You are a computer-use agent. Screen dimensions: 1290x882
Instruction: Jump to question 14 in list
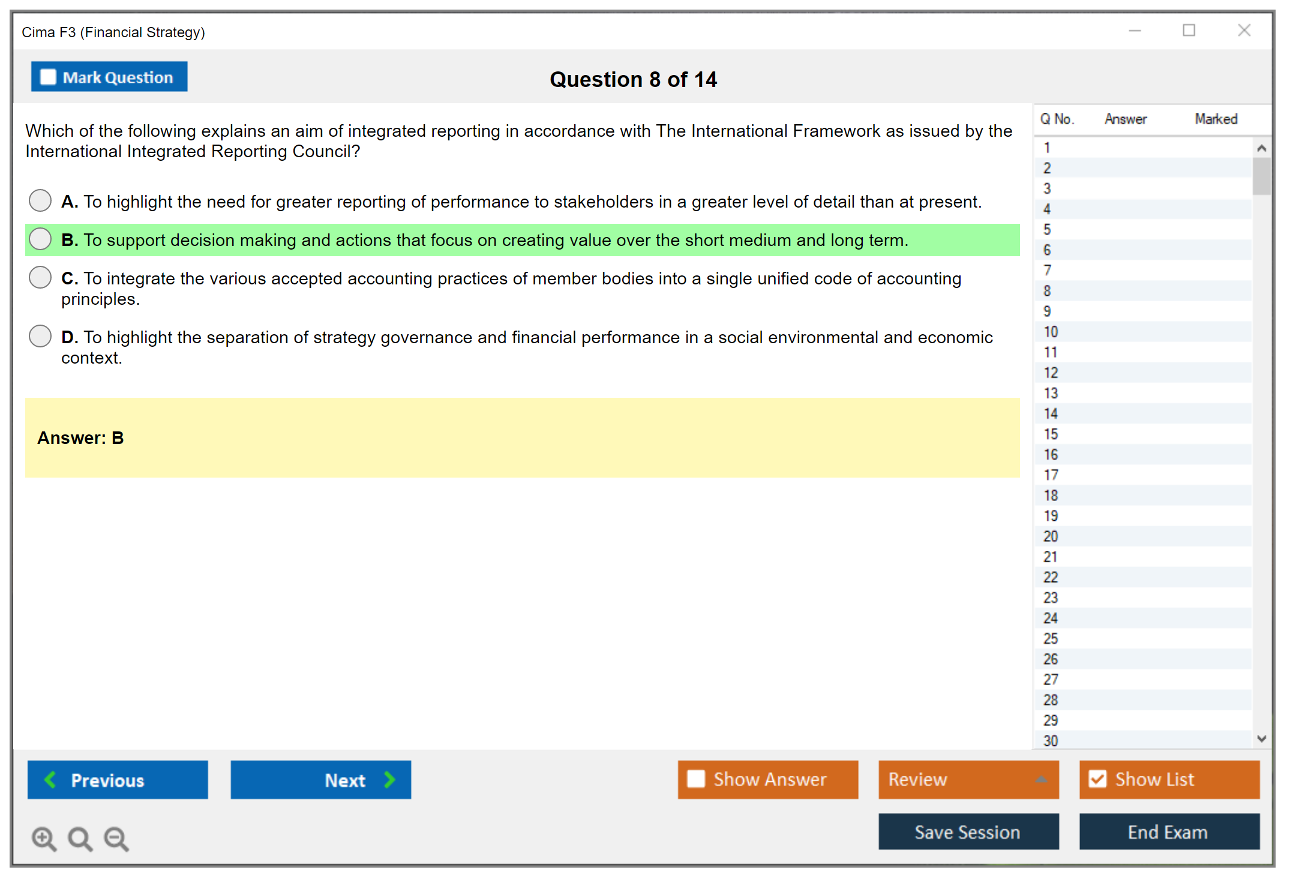(1050, 413)
